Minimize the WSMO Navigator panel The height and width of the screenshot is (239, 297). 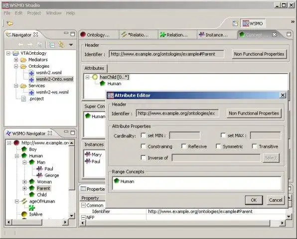[66, 131]
